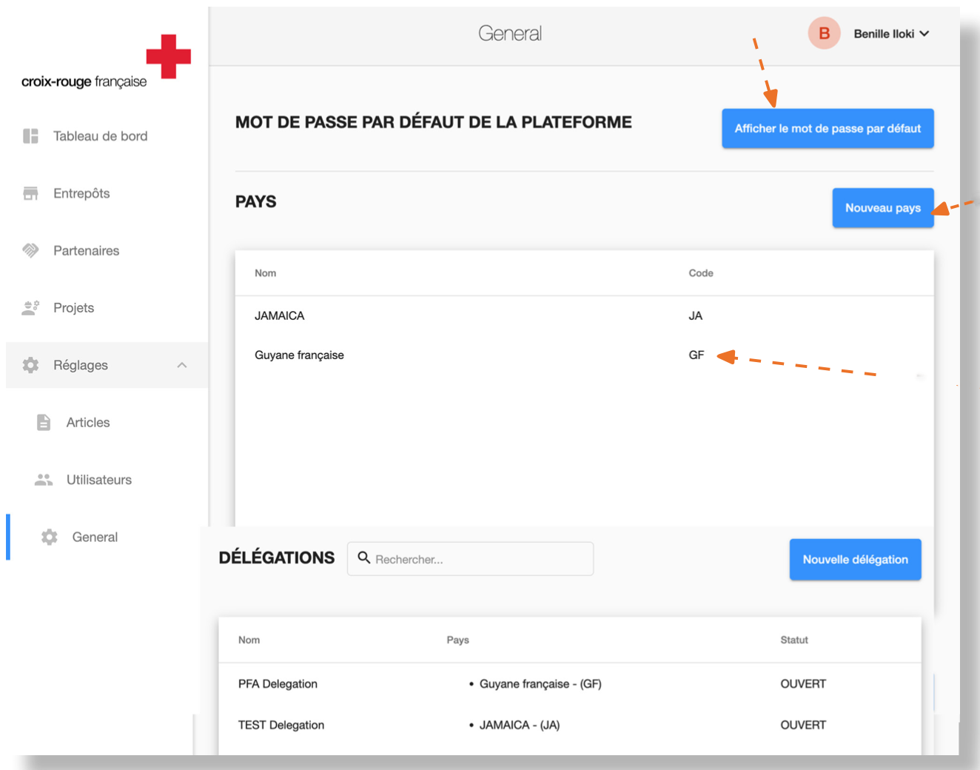Click the Entrepôts warehouse icon
This screenshot has height=770, width=980.
tap(30, 193)
